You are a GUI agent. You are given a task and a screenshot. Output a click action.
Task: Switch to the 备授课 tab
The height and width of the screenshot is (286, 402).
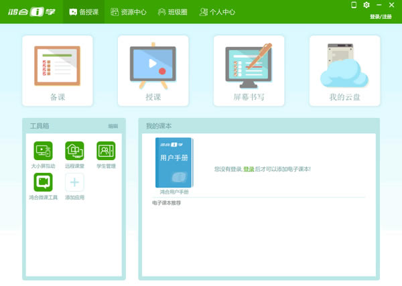83,12
